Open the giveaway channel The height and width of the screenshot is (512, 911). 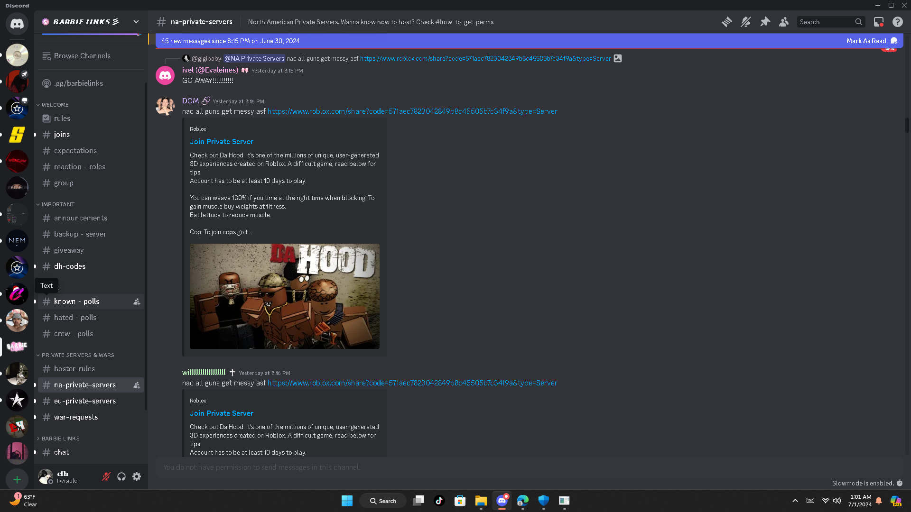click(91, 250)
